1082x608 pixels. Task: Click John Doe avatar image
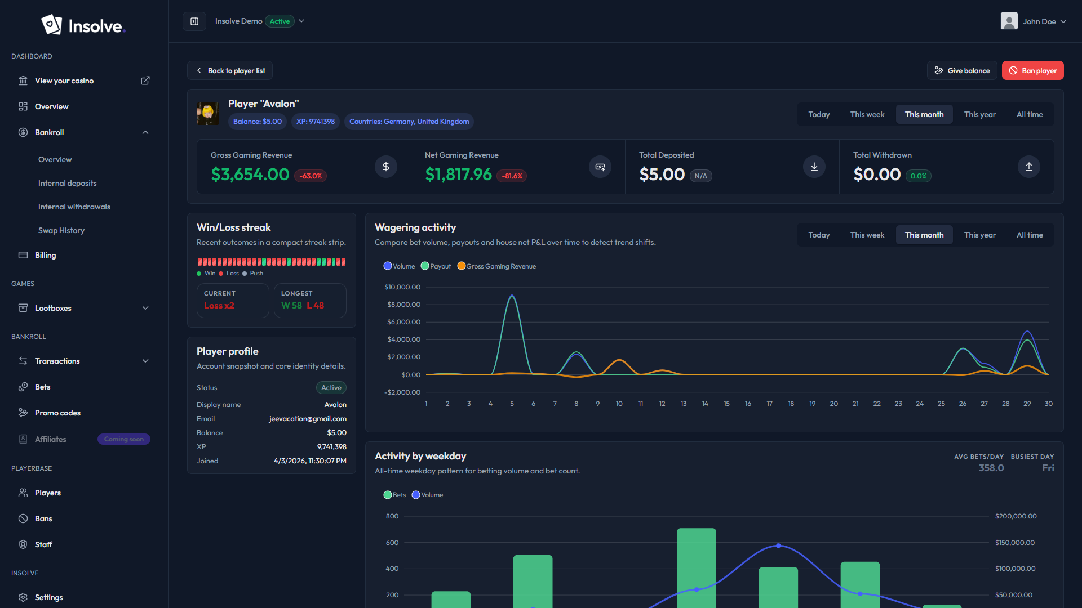pyautogui.click(x=1009, y=21)
